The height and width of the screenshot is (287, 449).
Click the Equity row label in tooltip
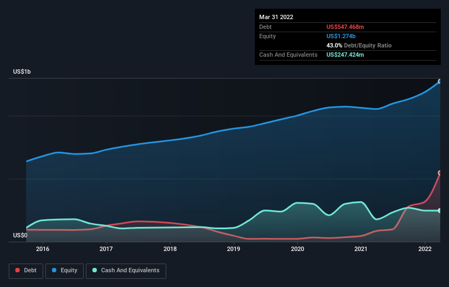(267, 36)
